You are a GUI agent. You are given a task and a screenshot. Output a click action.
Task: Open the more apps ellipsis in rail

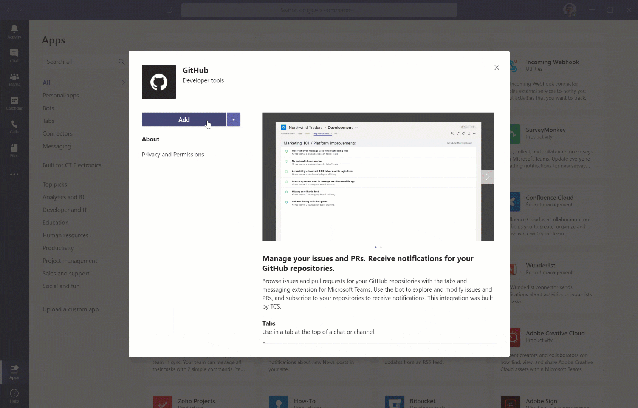click(x=14, y=175)
